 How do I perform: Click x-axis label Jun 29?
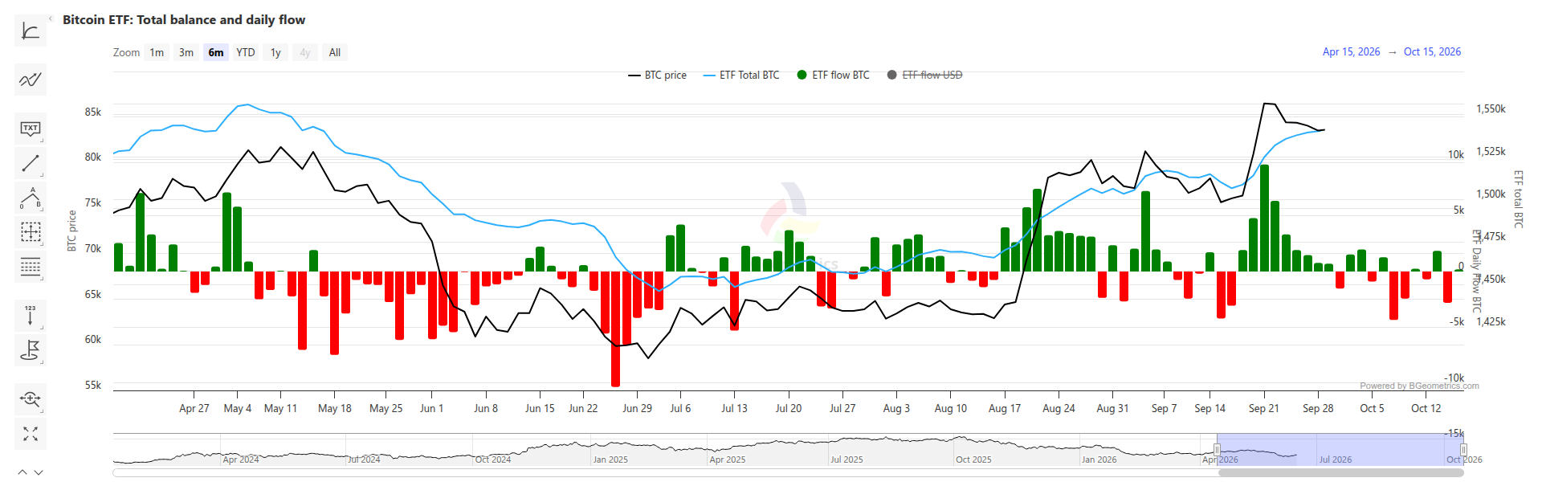(x=637, y=408)
